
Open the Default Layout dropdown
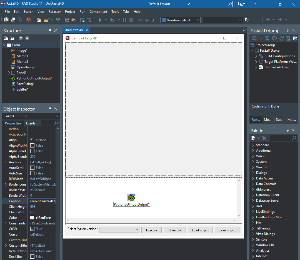(188, 4)
